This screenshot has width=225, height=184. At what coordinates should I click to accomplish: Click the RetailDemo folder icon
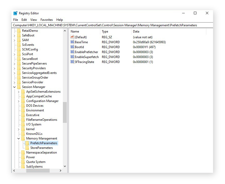[19, 31]
